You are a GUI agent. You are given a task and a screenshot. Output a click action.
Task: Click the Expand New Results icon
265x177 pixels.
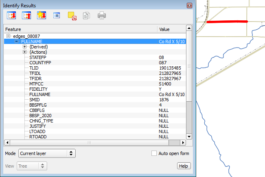pos(42,16)
